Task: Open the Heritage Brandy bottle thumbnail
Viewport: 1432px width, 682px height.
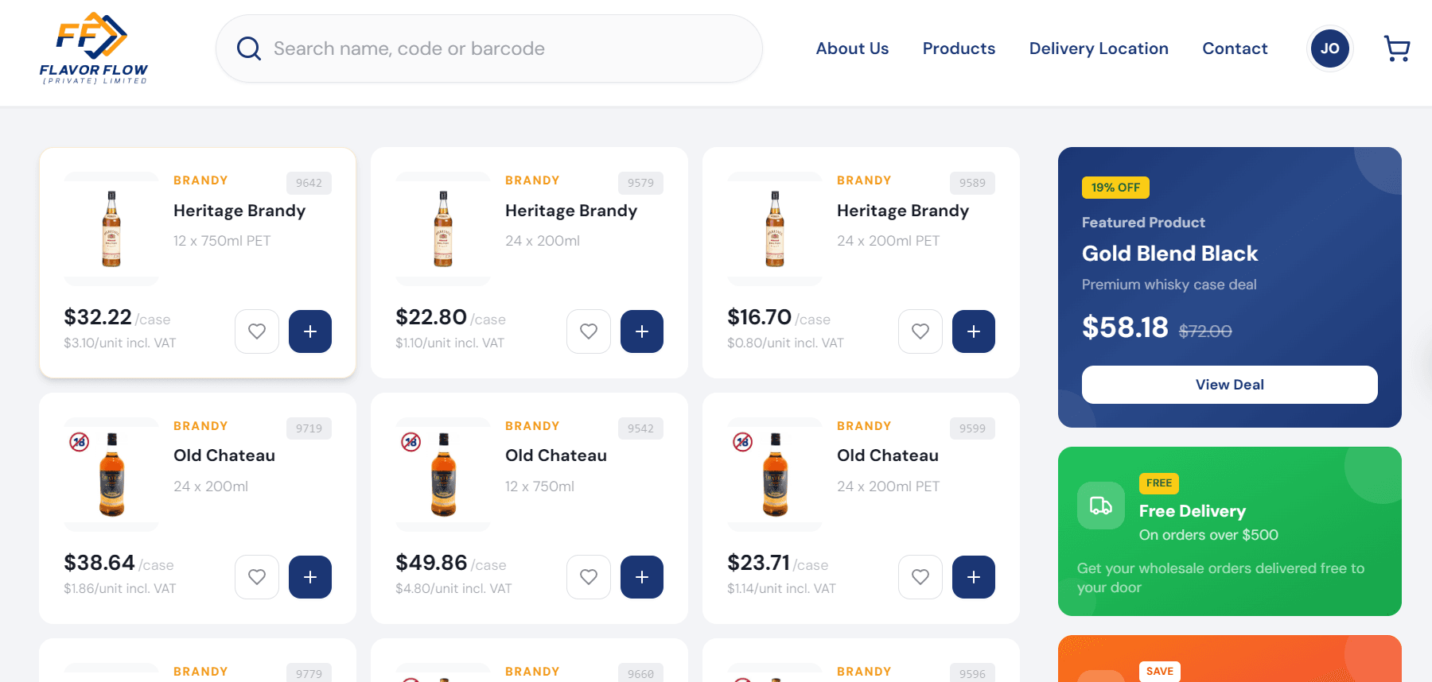Action: [111, 230]
